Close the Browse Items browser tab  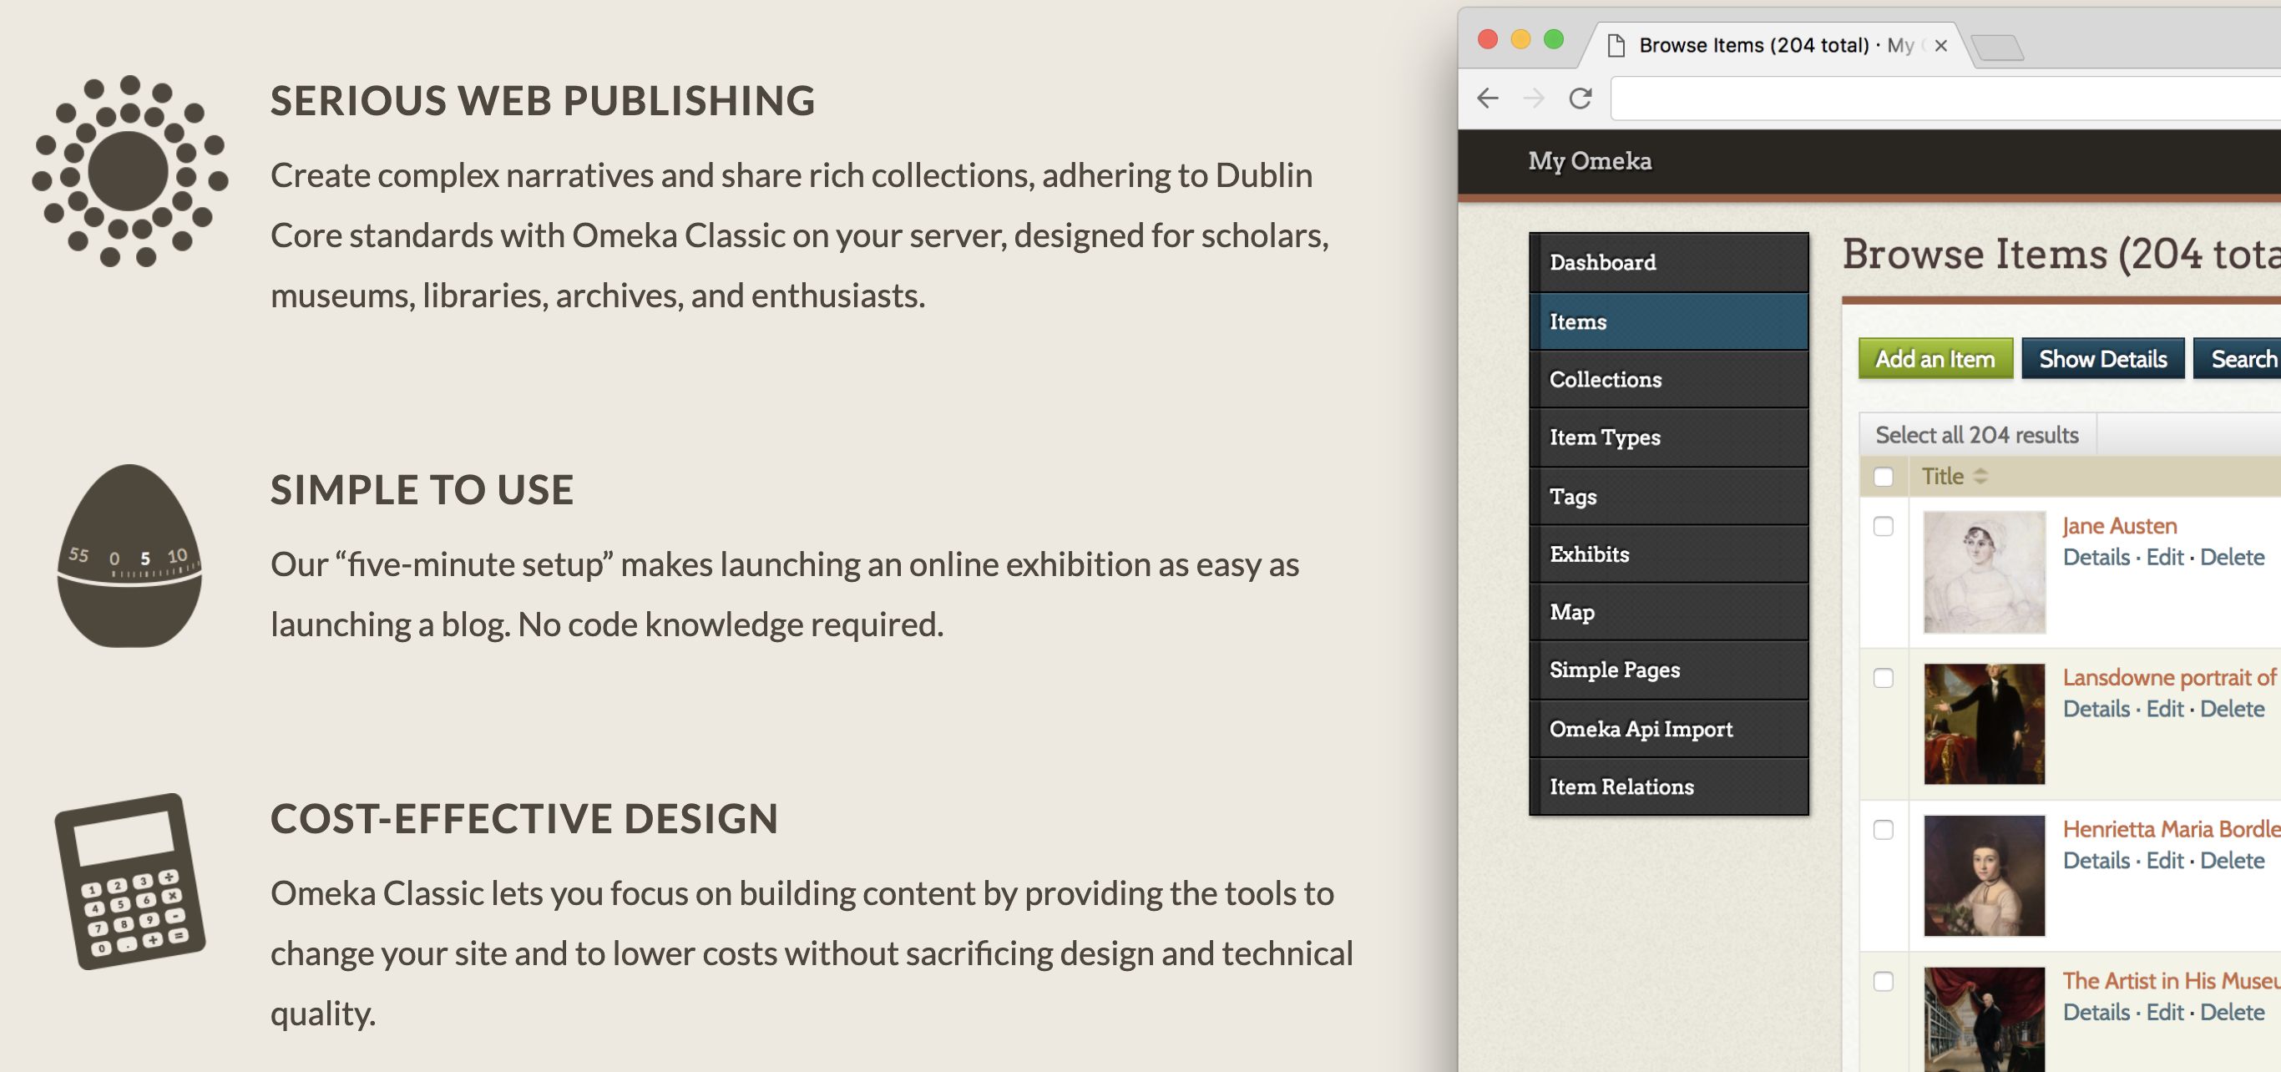1940,45
